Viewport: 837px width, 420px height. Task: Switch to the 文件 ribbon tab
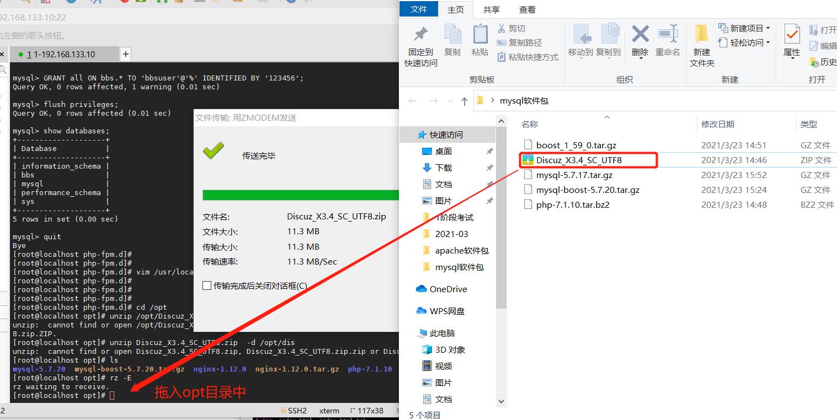click(419, 9)
